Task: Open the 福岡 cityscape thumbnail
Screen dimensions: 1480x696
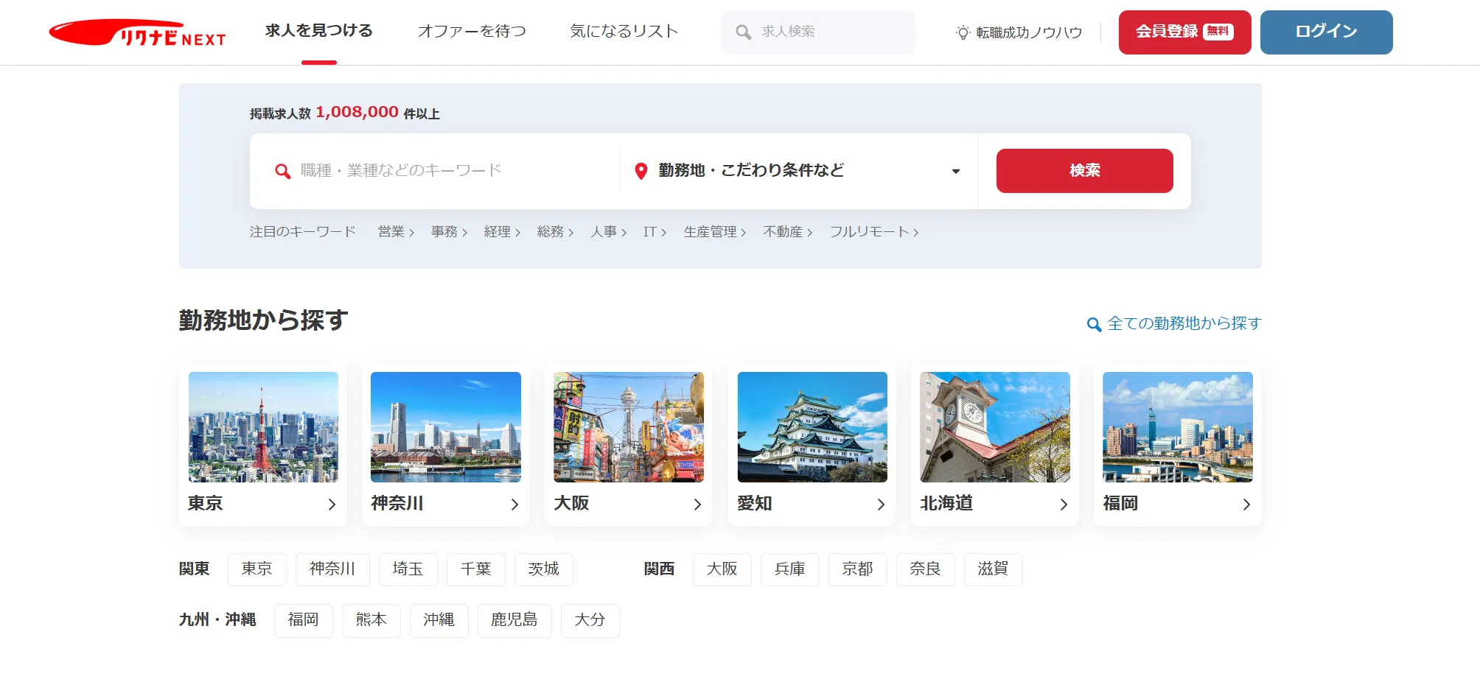Action: point(1178,427)
